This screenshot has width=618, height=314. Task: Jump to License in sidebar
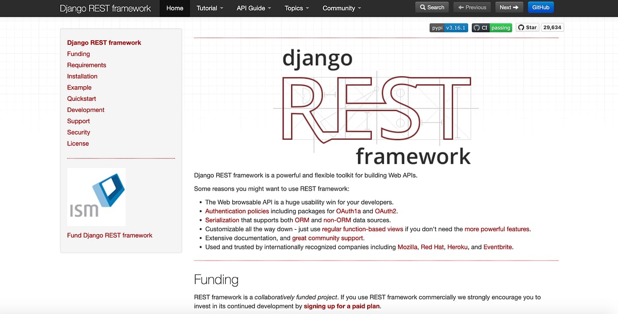tap(78, 143)
